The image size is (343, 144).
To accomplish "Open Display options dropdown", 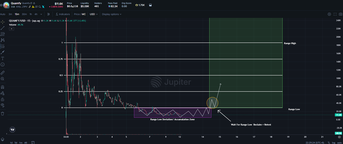I will click(x=111, y=14).
